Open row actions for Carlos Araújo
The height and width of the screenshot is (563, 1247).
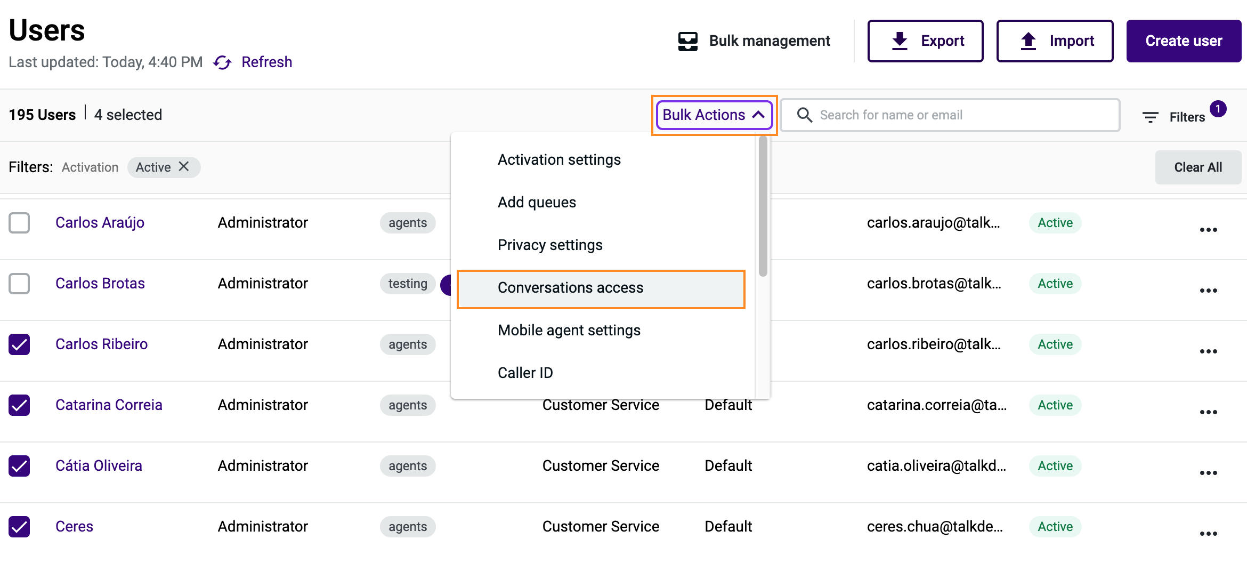click(x=1208, y=229)
